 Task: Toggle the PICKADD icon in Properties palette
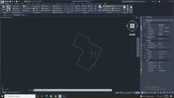(x=167, y=20)
